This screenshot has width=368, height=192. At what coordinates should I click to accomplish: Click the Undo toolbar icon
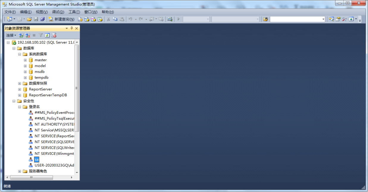[131, 19]
